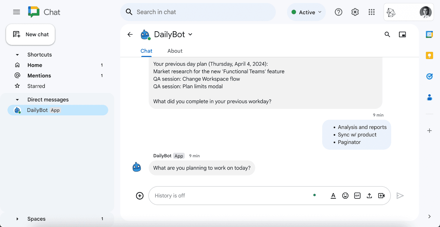The image size is (440, 227).
Task: Click the 'What are you planning' message
Action: pyautogui.click(x=202, y=168)
